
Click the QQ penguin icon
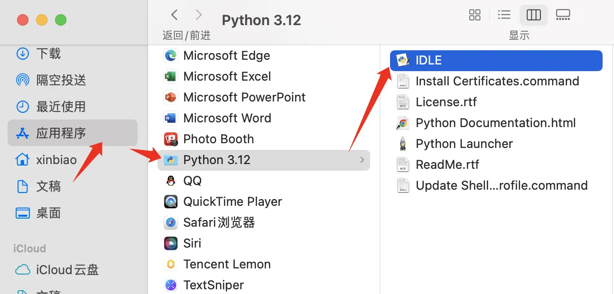point(171,181)
